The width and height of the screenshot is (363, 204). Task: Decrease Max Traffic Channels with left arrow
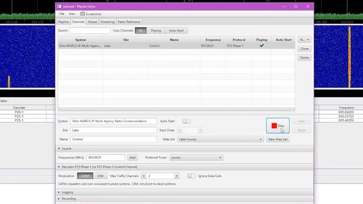point(143,176)
